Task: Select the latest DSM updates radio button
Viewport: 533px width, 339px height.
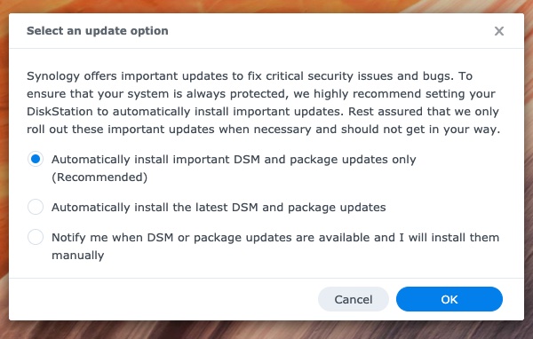Action: tap(36, 207)
